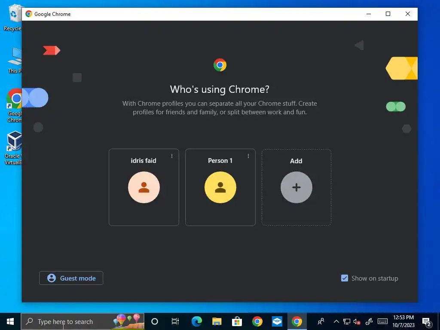Click the Chrome icon in title bar

[29, 14]
